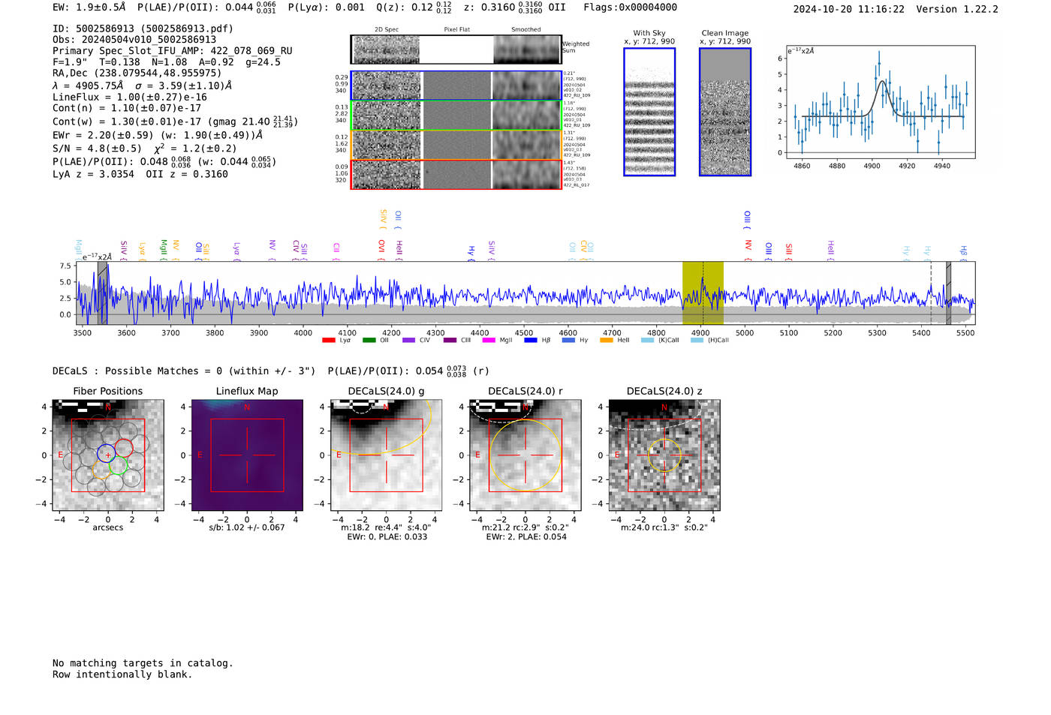The height and width of the screenshot is (715, 1051).
Task: Click the Gaussian emission line fit plot
Action: tap(881, 101)
